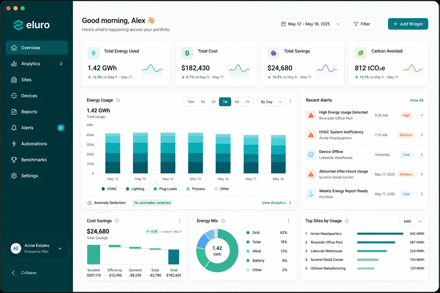Open Cost Savings three-dot menu
The width and height of the screenshot is (440, 293).
coord(180,221)
